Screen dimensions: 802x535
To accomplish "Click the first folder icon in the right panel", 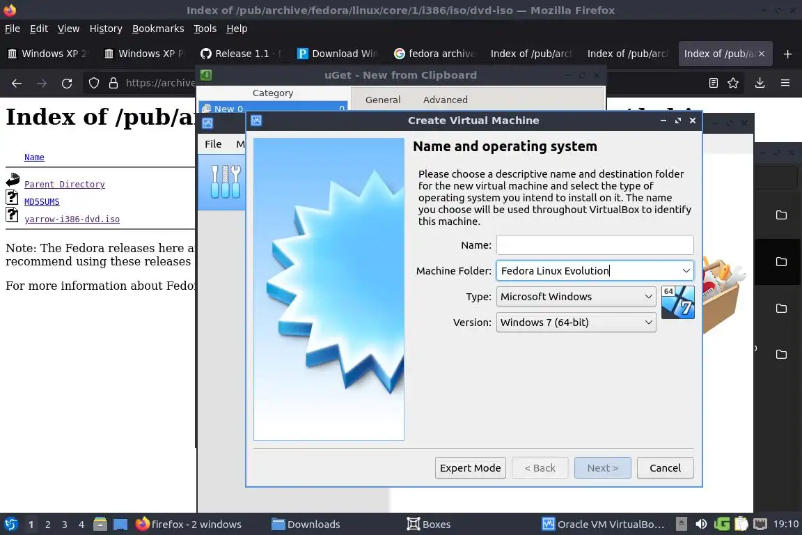I will click(781, 215).
